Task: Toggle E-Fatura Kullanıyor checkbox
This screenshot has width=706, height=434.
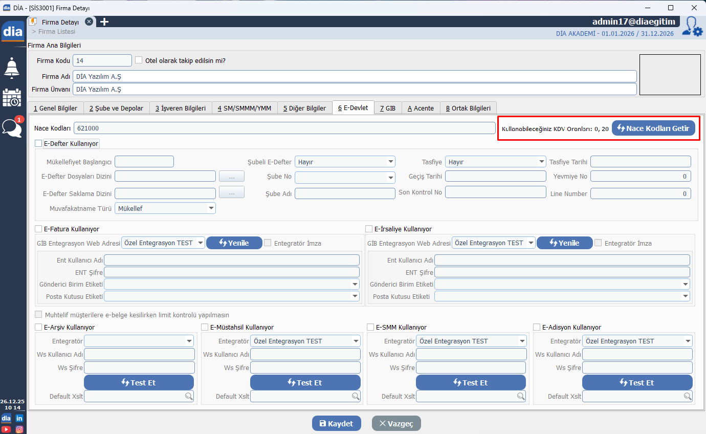Action: click(x=38, y=229)
